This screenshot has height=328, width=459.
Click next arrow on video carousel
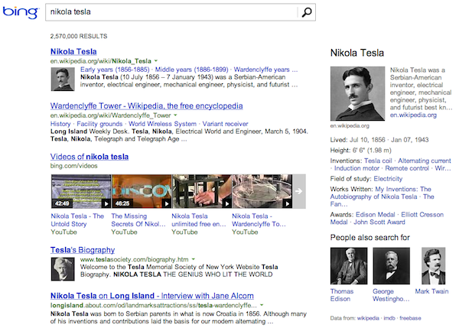(299, 191)
